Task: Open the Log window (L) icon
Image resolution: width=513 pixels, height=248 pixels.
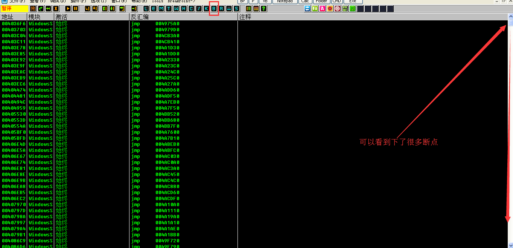Action: tap(146, 8)
